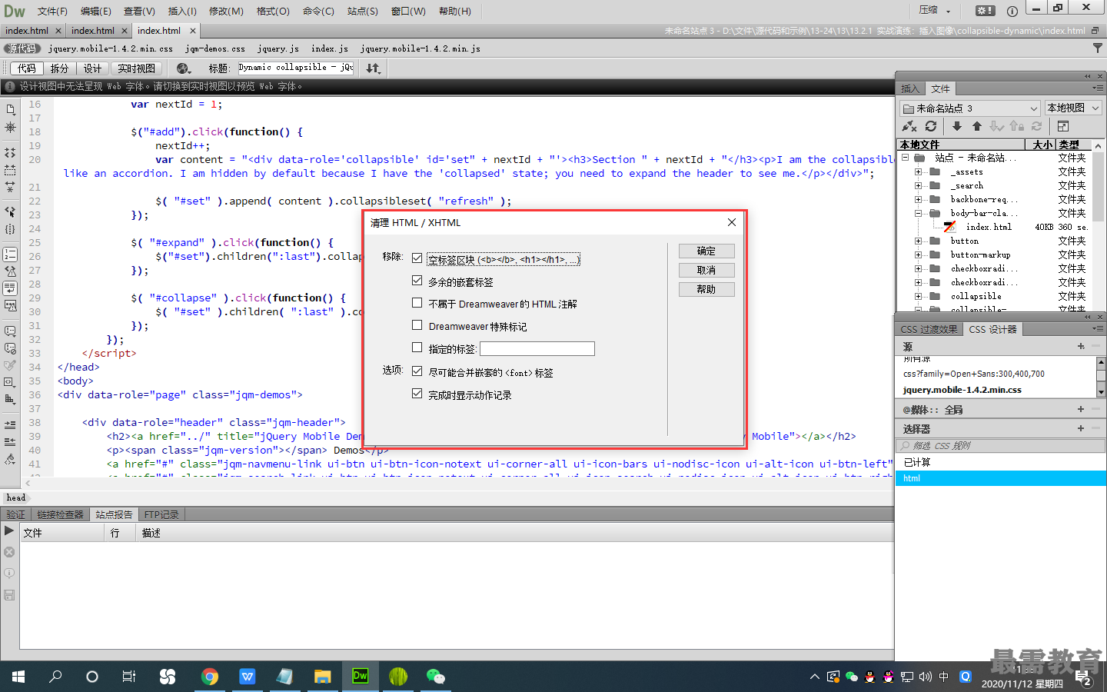Check Dreamweaver special markup option

[417, 325]
